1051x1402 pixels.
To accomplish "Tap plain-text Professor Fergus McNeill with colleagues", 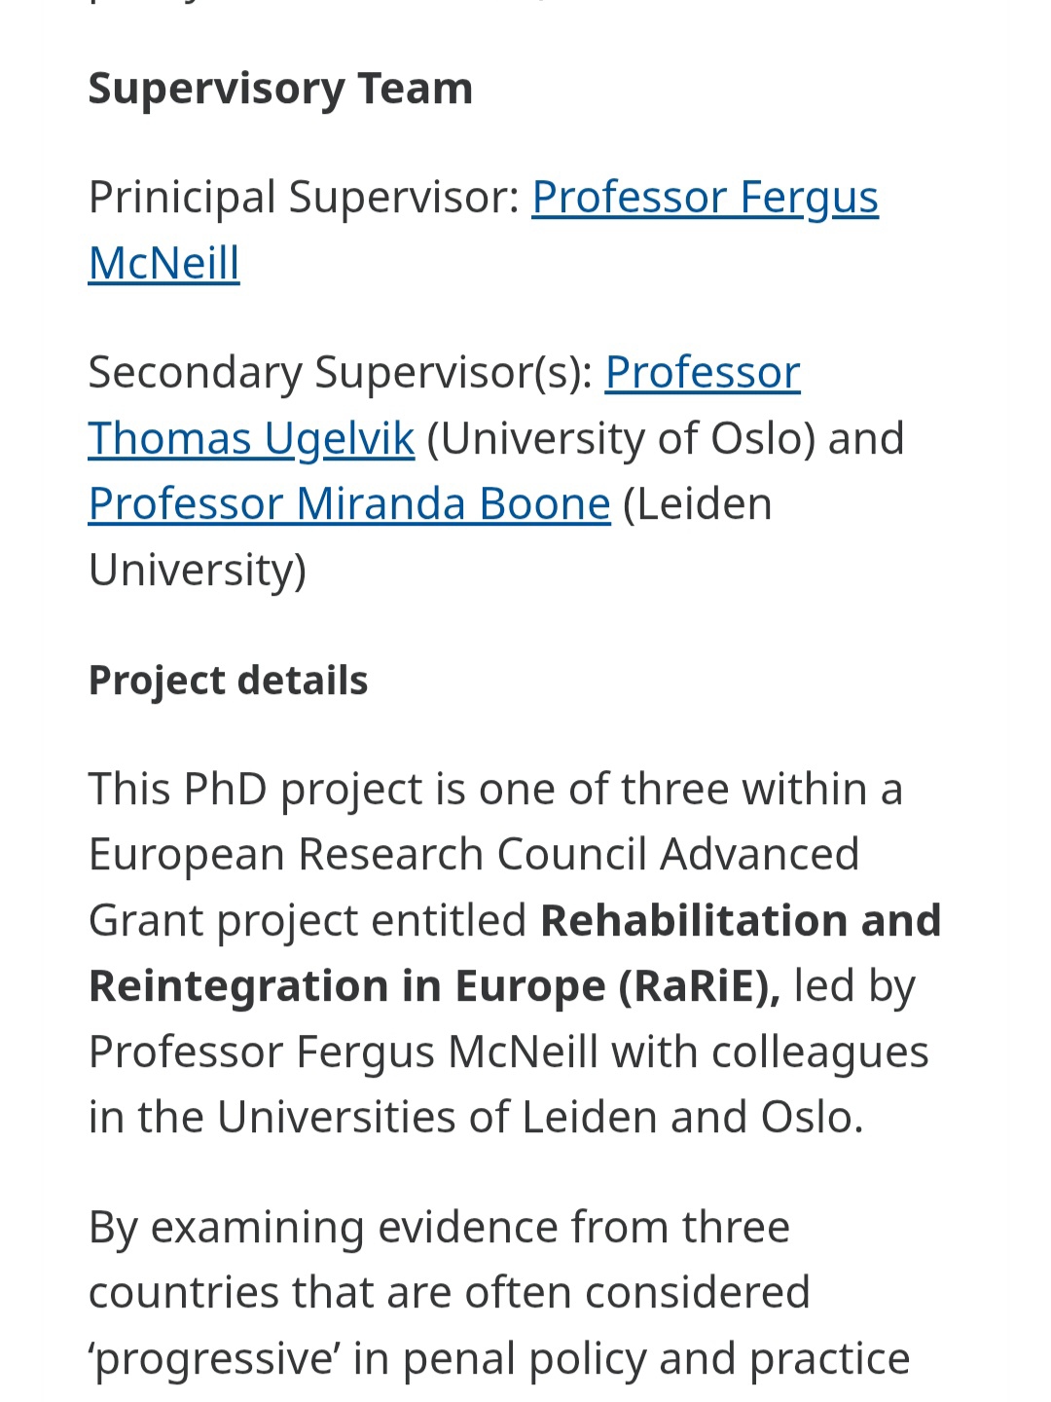I will coord(508,1052).
